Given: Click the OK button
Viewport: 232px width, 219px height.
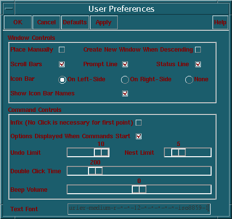Looking at the screenshot, I should [18, 22].
